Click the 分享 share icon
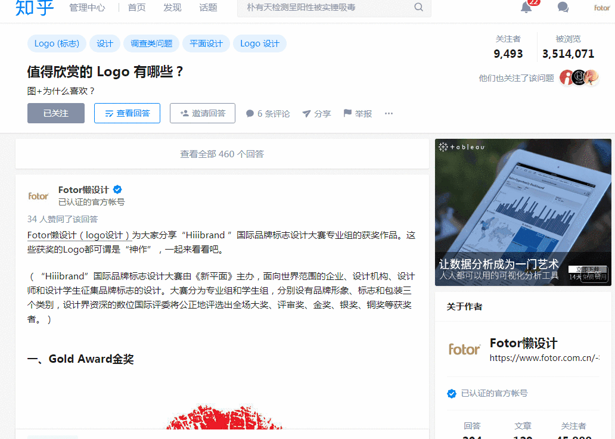Viewport: 615px width, 439px height. pos(316,113)
